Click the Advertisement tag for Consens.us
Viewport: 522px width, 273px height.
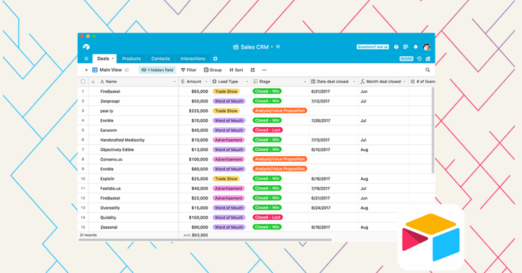pyautogui.click(x=228, y=159)
